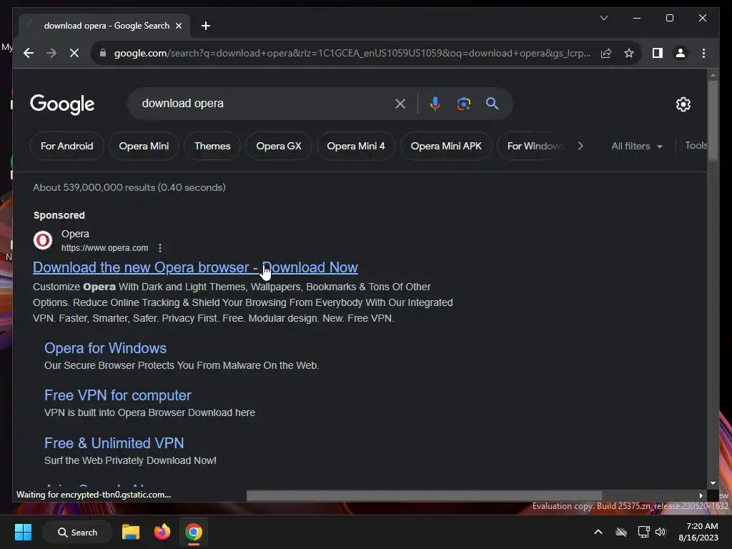
Task: Select the Opera Mini APK chip
Action: pyautogui.click(x=446, y=146)
